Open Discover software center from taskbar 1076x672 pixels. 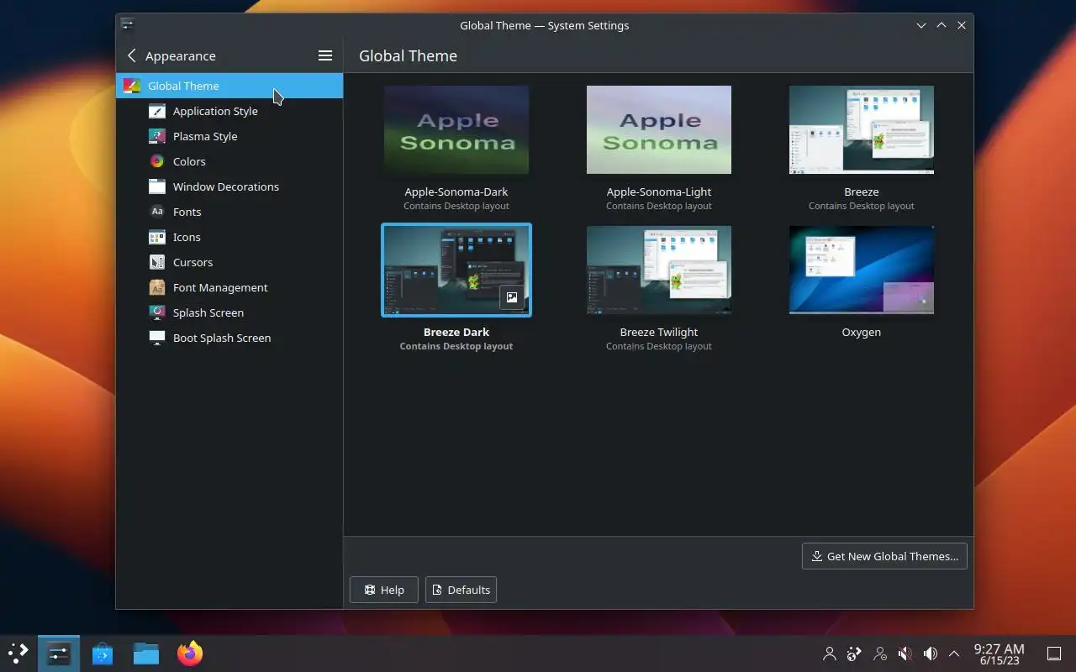[x=103, y=654]
